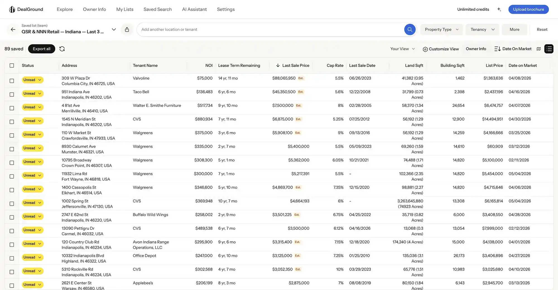This screenshot has width=558, height=290.
Task: Click the Unlimited credits label
Action: click(473, 9)
